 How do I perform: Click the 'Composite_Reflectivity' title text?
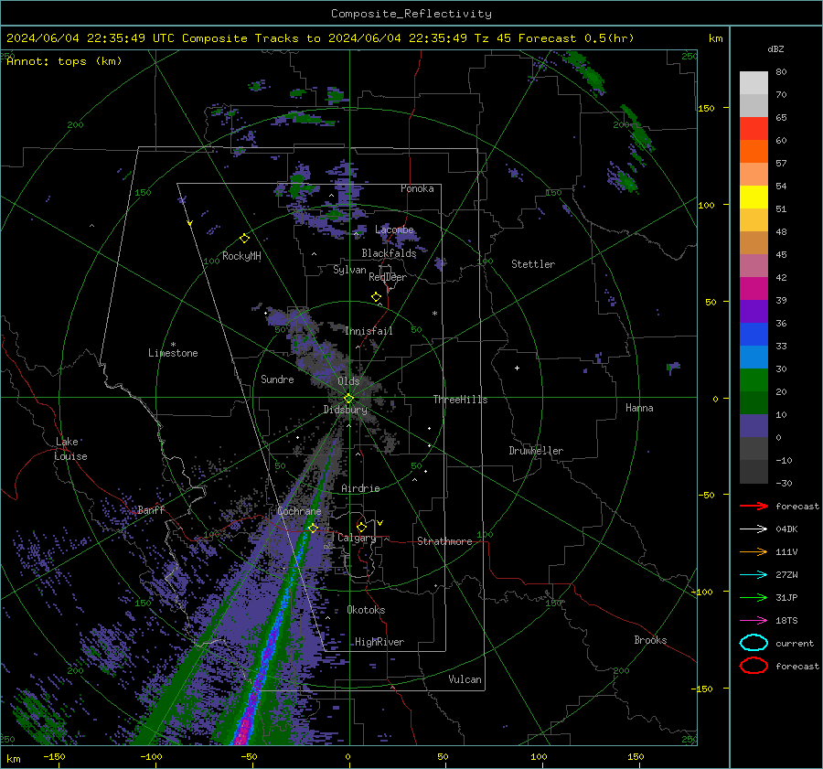(411, 14)
